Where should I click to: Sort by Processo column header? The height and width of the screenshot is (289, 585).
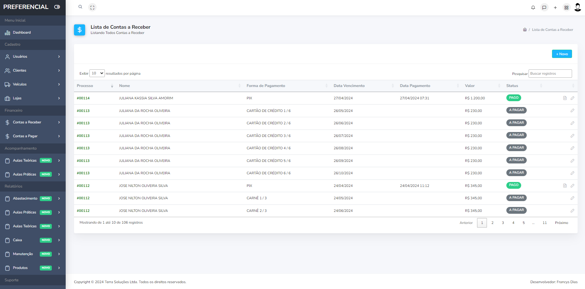[95, 86]
